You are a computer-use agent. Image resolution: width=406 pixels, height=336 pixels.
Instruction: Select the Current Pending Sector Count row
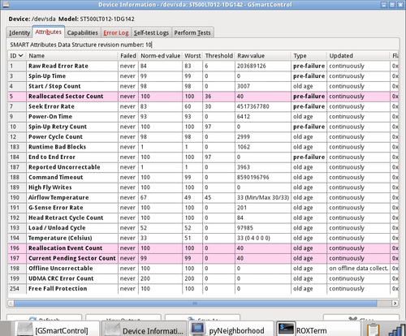point(203,258)
